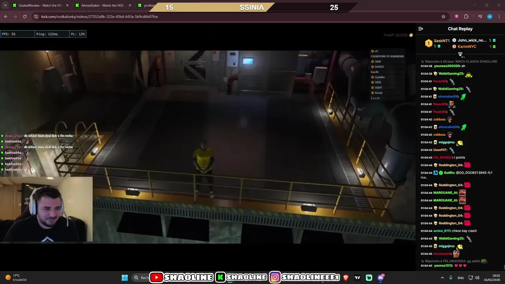Viewport: 505px width, 284px height.
Task: Open KarimNYC leaderboard entry
Action: pyautogui.click(x=467, y=47)
